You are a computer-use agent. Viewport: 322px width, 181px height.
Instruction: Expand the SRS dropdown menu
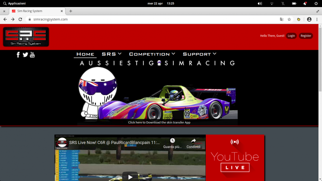tap(112, 54)
